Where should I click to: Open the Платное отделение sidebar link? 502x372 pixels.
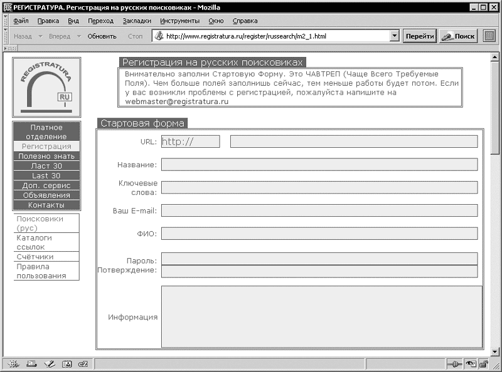46,132
